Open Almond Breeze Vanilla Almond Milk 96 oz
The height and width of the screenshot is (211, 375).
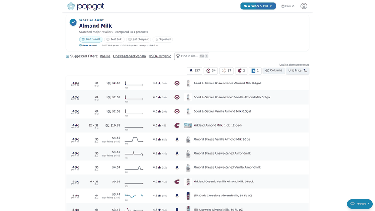pos(222,139)
